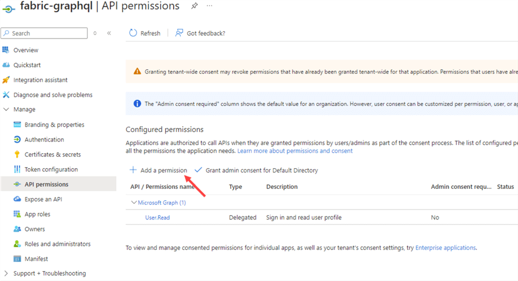This screenshot has height=281, width=518.
Task: Click the Authentication icon in the sidebar
Action: 17,139
